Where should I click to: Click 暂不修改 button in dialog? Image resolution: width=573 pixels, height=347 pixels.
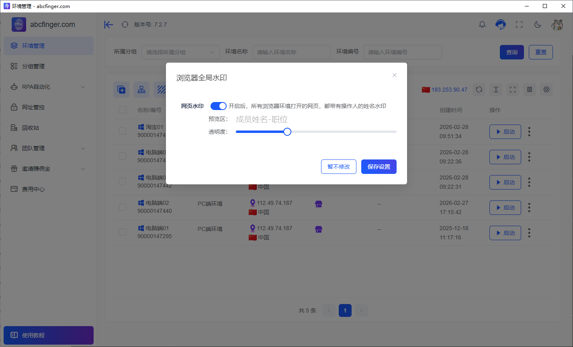[339, 167]
